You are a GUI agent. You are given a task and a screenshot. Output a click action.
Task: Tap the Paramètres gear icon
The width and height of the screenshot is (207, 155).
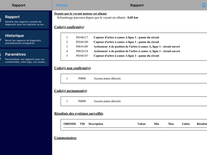point(1,56)
